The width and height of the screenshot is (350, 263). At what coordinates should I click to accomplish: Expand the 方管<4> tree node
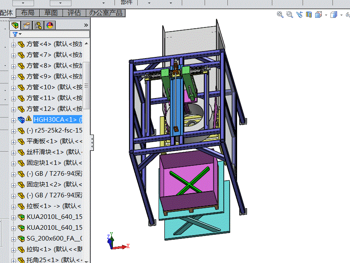pos(13,45)
